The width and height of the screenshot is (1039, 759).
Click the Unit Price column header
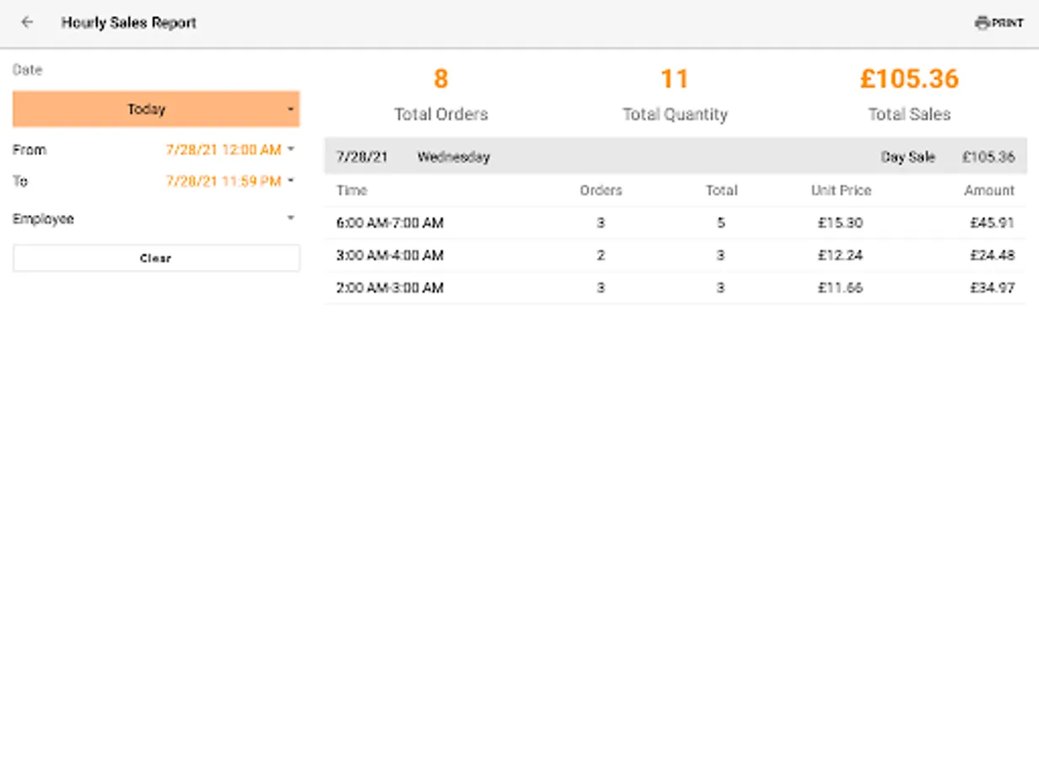pos(841,191)
